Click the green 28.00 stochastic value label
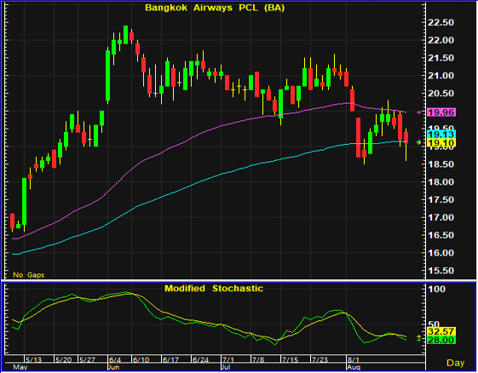This screenshot has width=478, height=373. point(441,340)
